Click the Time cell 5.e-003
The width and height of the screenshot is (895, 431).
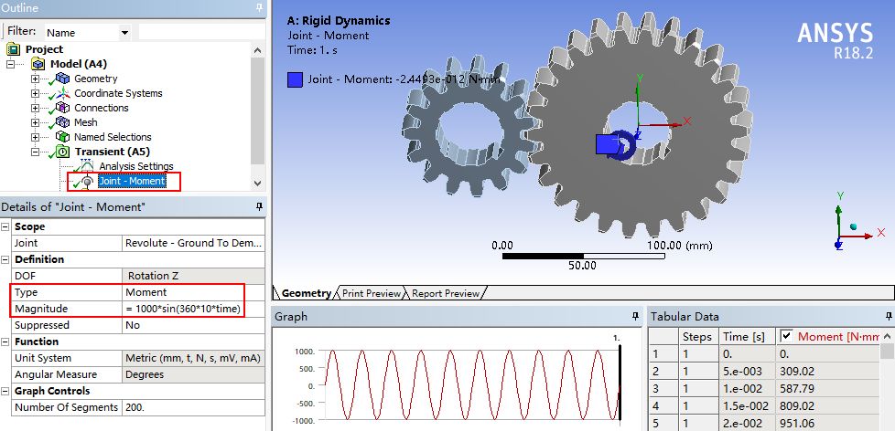click(x=745, y=372)
